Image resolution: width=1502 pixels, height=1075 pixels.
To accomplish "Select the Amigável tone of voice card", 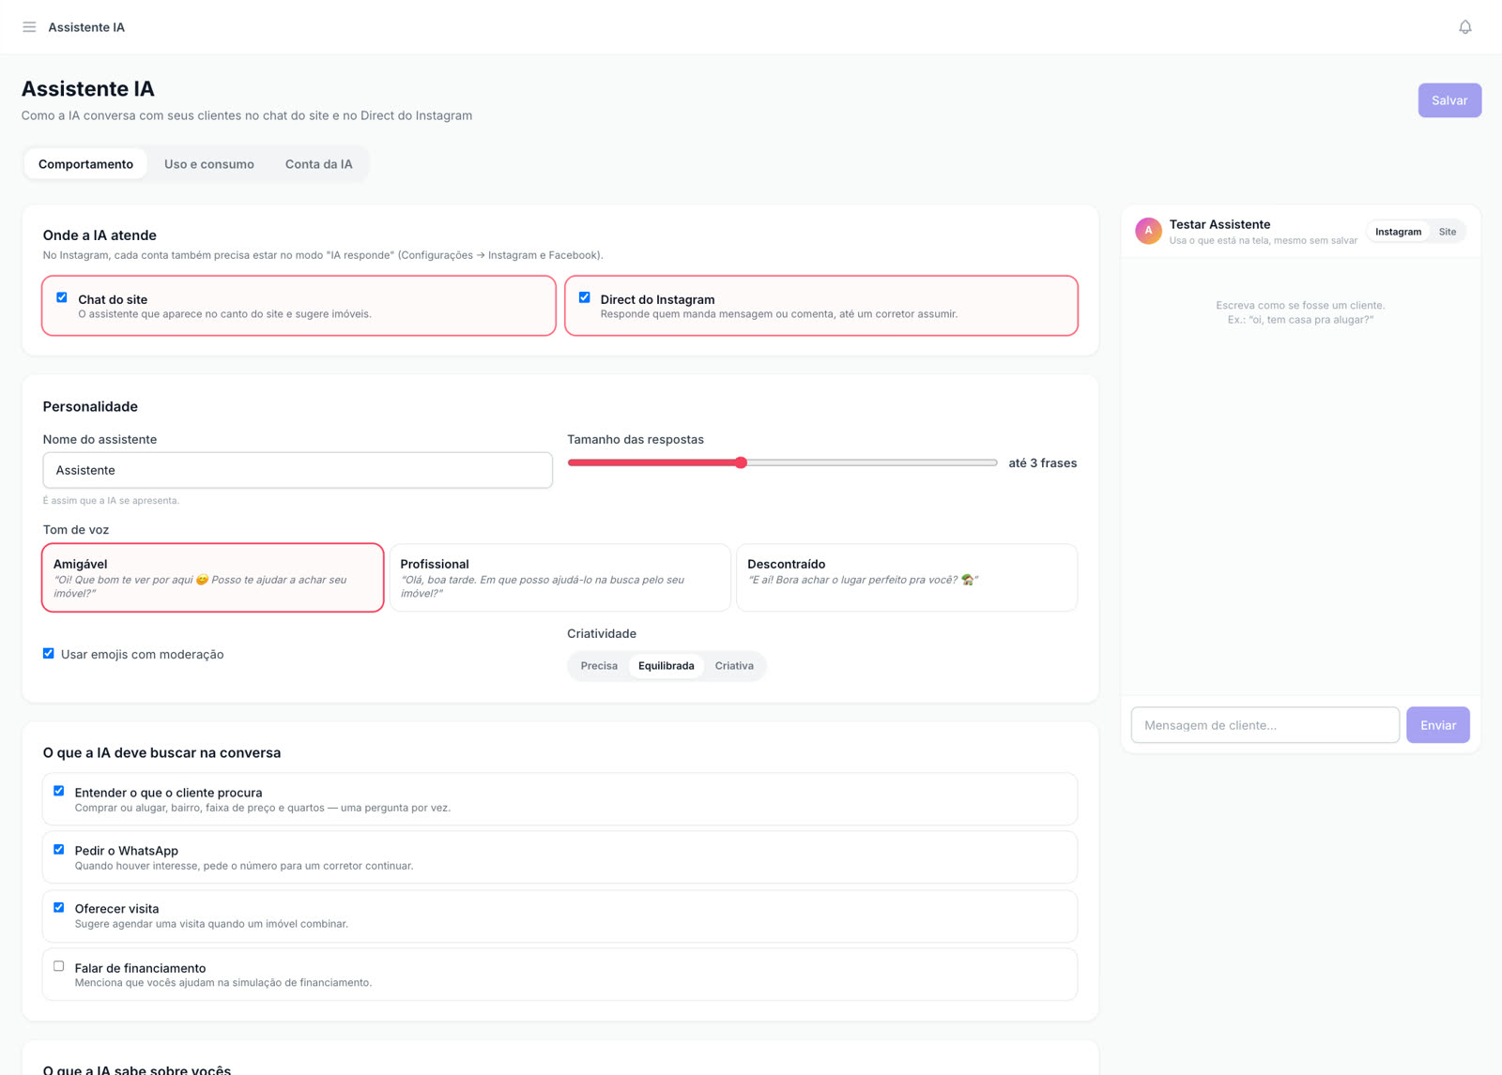I will point(213,578).
